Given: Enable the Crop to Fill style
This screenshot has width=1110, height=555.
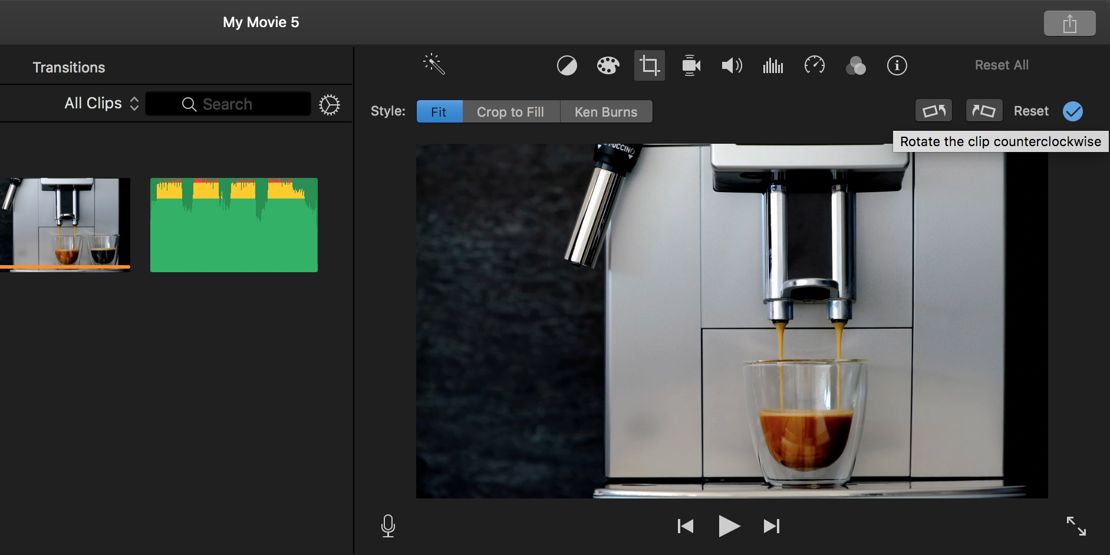Looking at the screenshot, I should point(510,111).
